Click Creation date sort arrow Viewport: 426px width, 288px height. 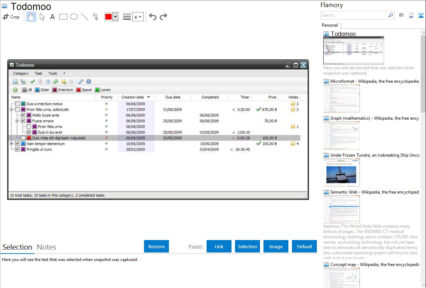[x=149, y=97]
